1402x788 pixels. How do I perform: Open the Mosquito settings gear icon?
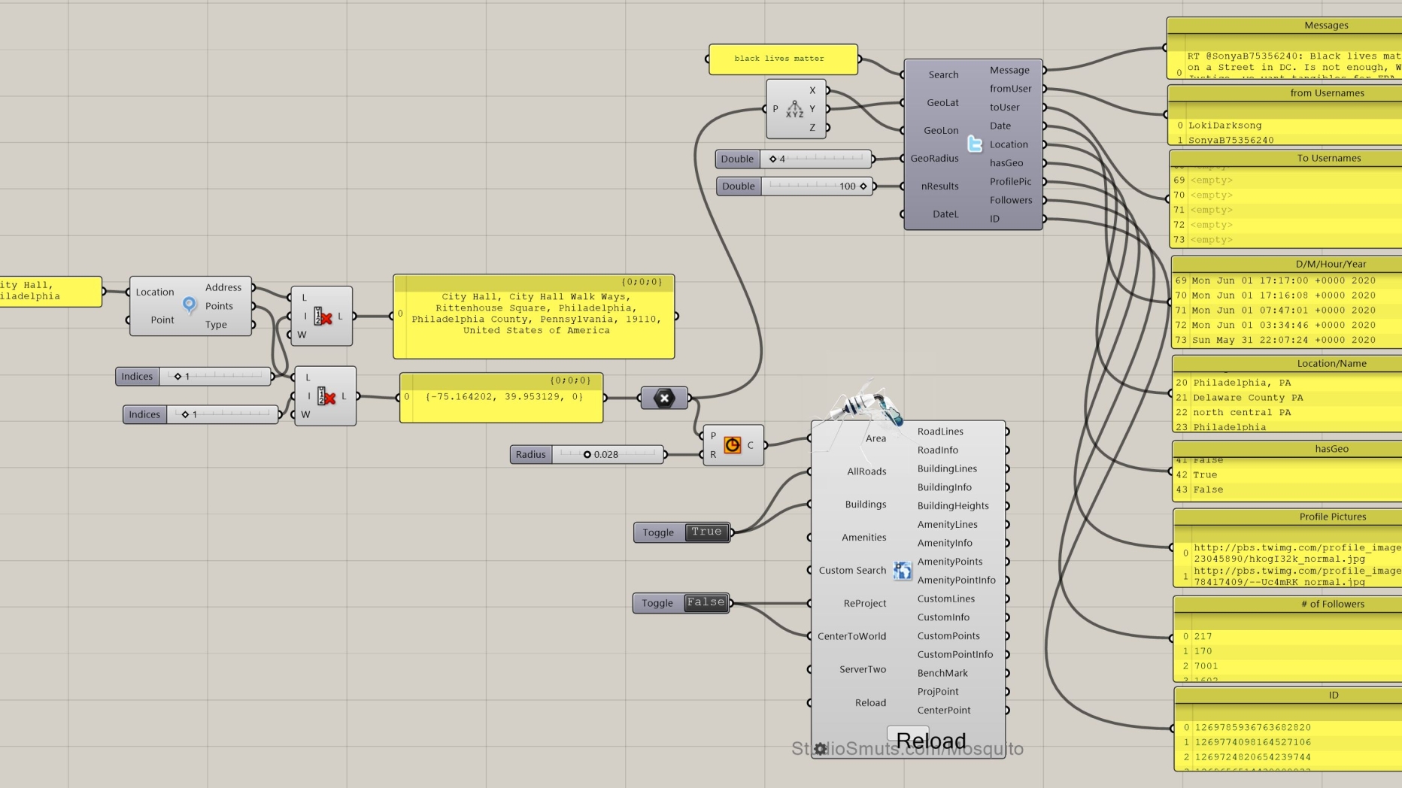pyautogui.click(x=821, y=748)
